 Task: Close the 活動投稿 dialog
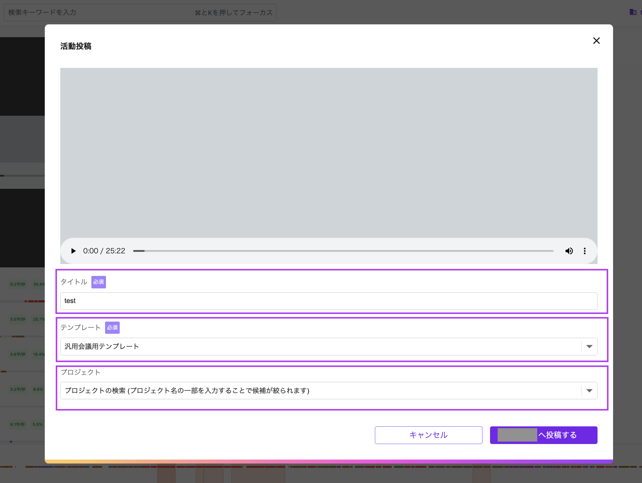pyautogui.click(x=596, y=41)
